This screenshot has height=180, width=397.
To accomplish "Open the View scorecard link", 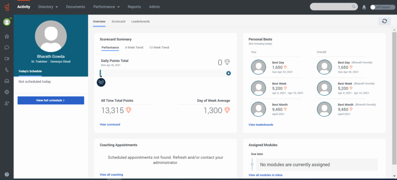I will pos(110,125).
